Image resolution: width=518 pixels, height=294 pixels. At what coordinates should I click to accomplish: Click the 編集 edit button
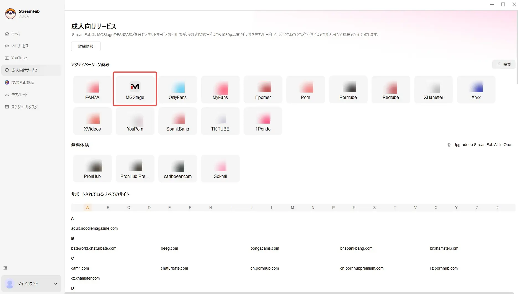pos(504,64)
